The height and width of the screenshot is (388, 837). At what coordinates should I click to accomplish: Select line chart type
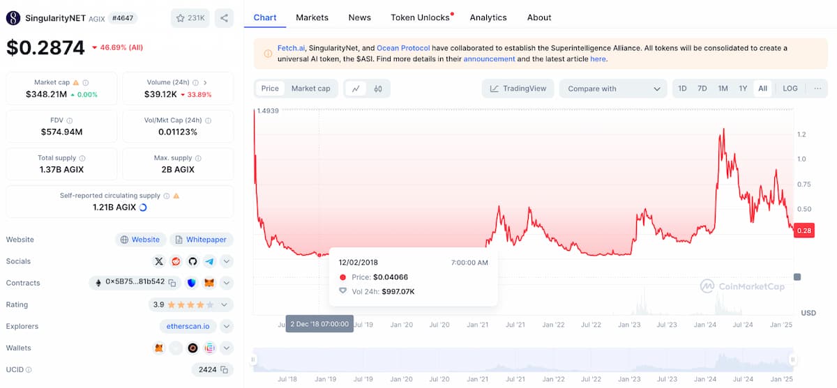(x=356, y=88)
